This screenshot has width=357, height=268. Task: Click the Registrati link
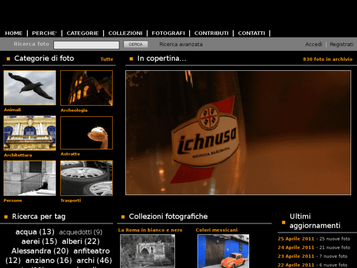(x=341, y=44)
